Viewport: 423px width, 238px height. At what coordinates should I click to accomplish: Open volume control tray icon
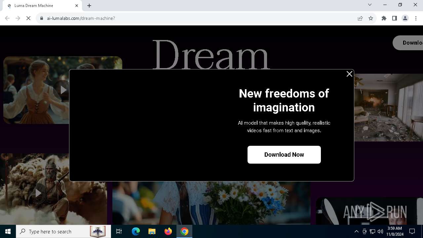(380, 231)
